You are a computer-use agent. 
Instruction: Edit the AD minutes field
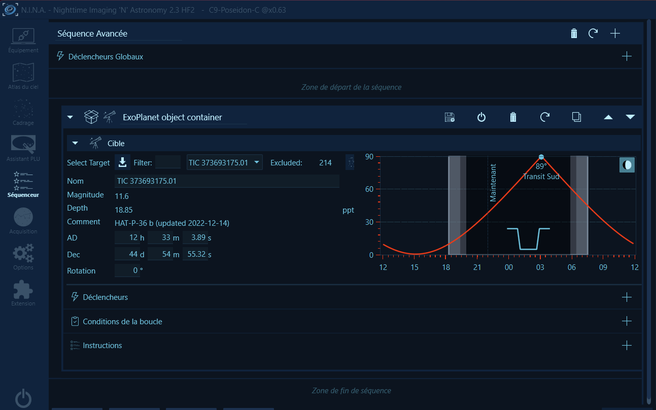coord(160,237)
